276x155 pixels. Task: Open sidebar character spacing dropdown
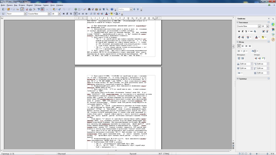pos(251,37)
